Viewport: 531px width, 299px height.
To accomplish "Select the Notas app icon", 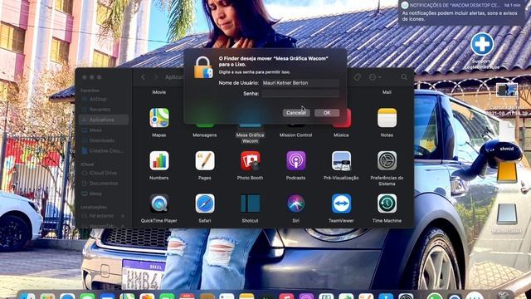I will [x=387, y=118].
